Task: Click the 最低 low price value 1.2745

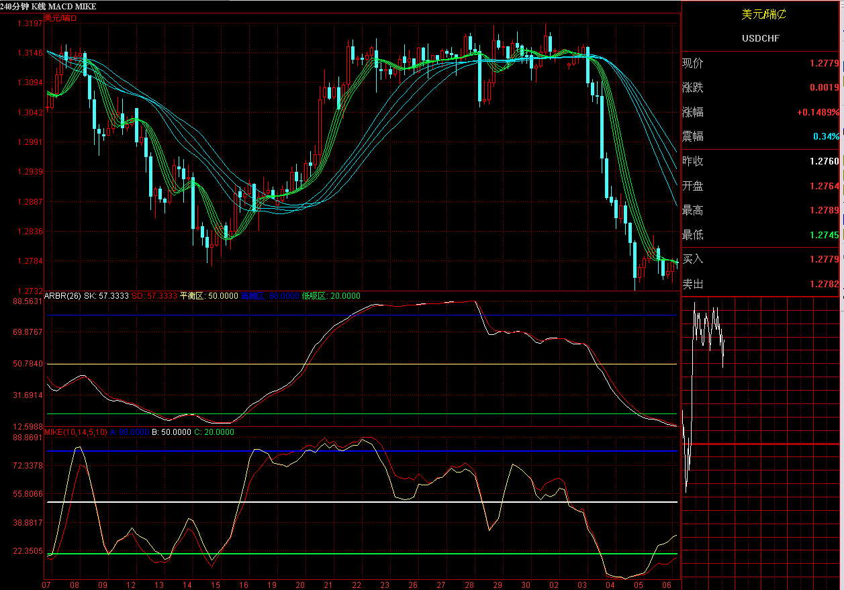Action: point(824,235)
